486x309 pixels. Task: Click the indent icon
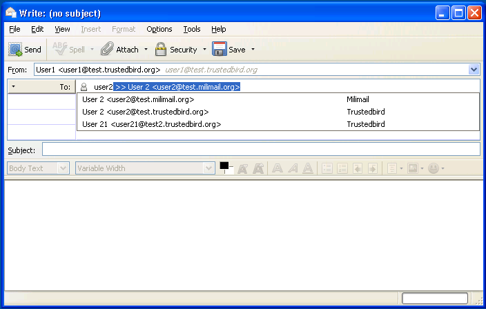pyautogui.click(x=373, y=168)
